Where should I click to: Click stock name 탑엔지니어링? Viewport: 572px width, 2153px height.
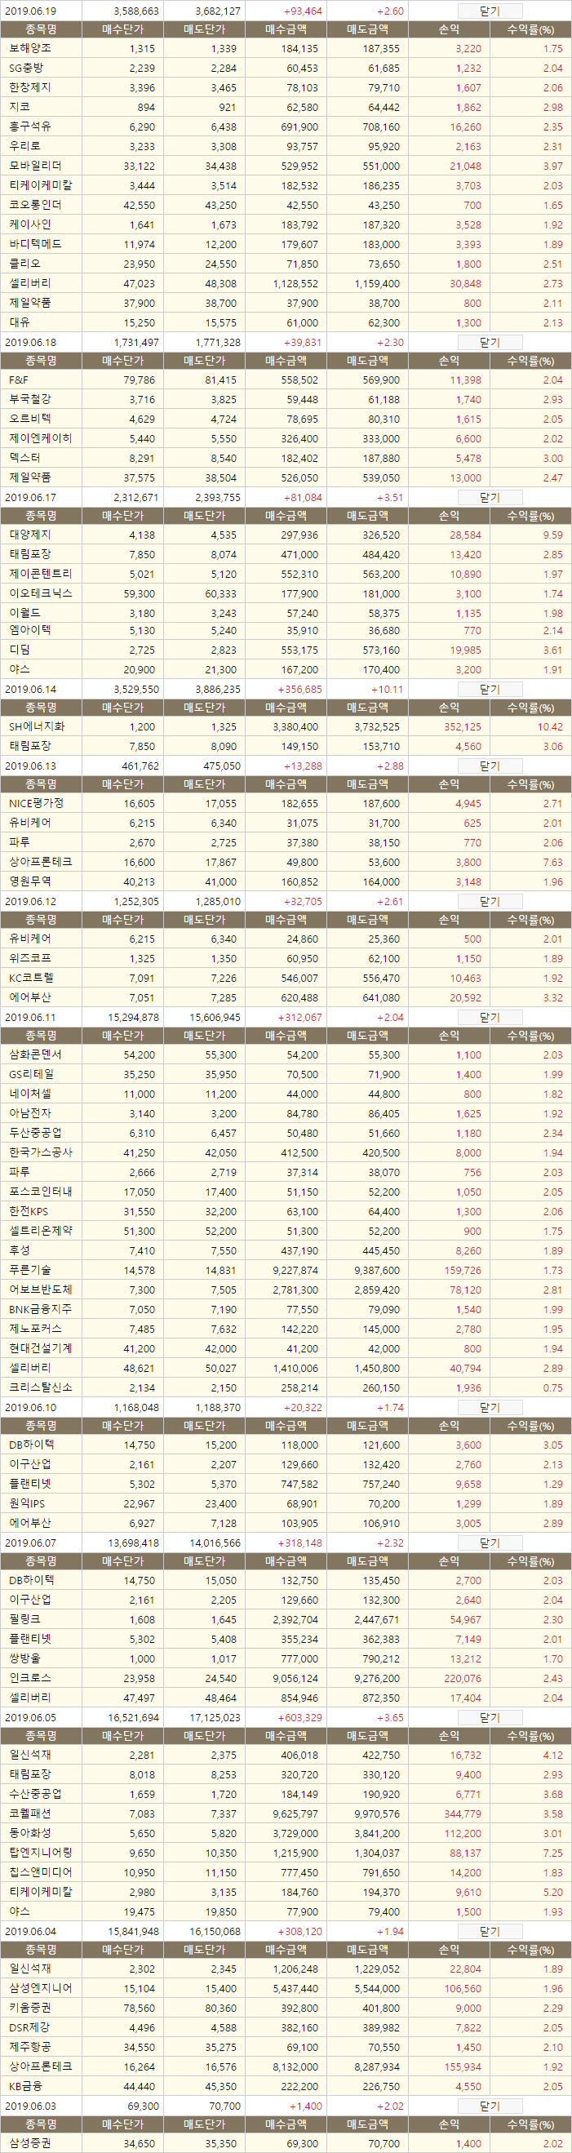pos(39,1853)
